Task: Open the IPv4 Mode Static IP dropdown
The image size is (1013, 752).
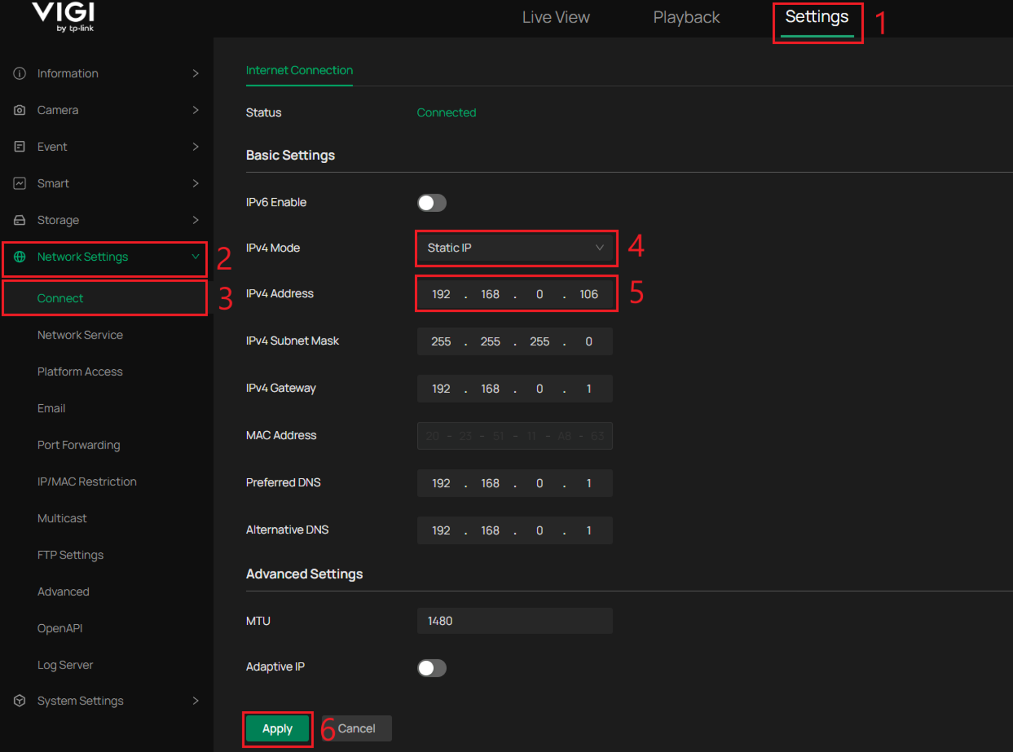Action: 515,248
